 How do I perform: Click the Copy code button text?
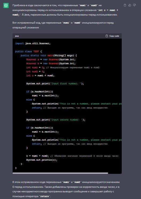114,36
